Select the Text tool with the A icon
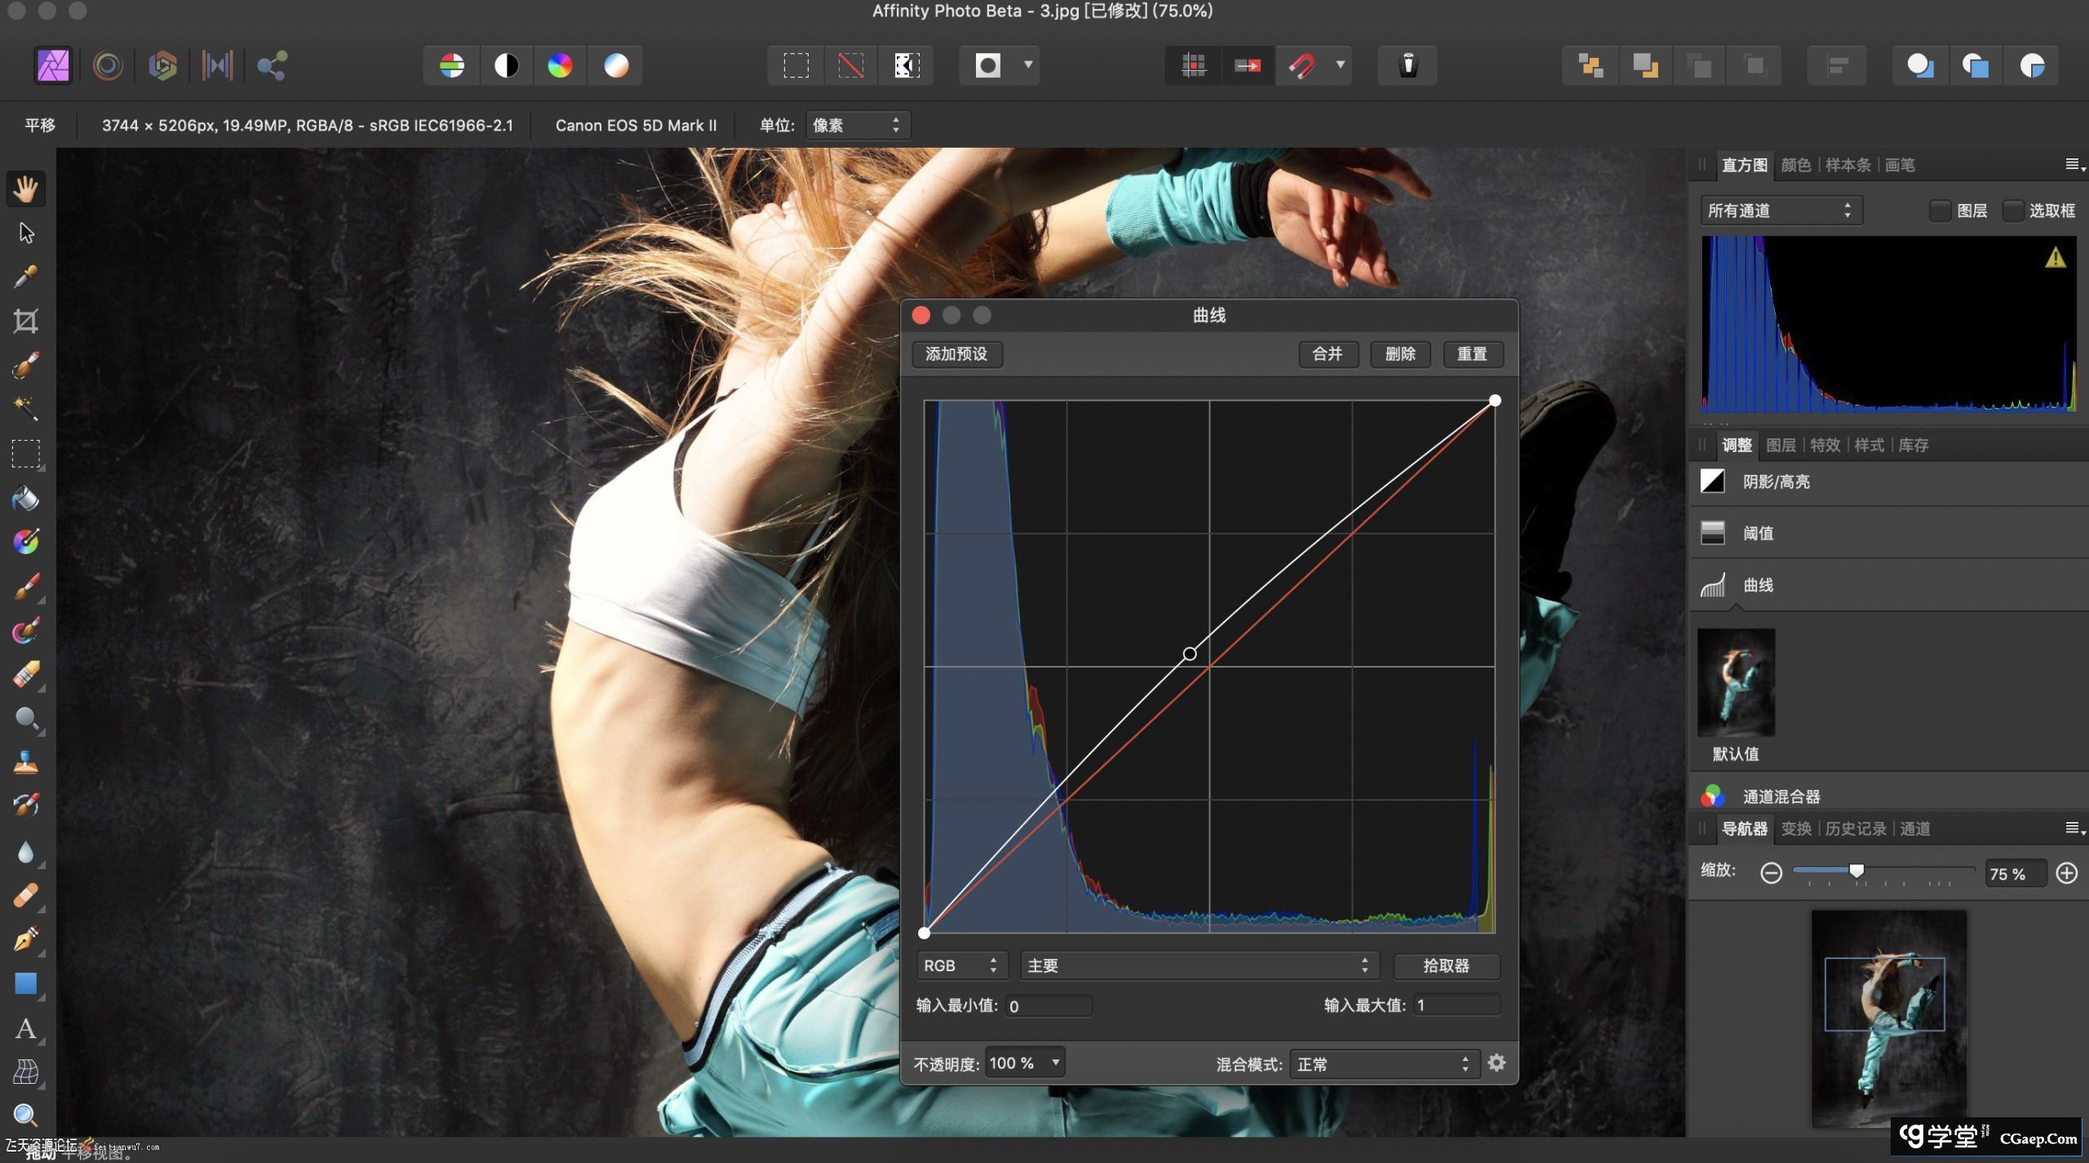The height and width of the screenshot is (1163, 2089). click(26, 1028)
